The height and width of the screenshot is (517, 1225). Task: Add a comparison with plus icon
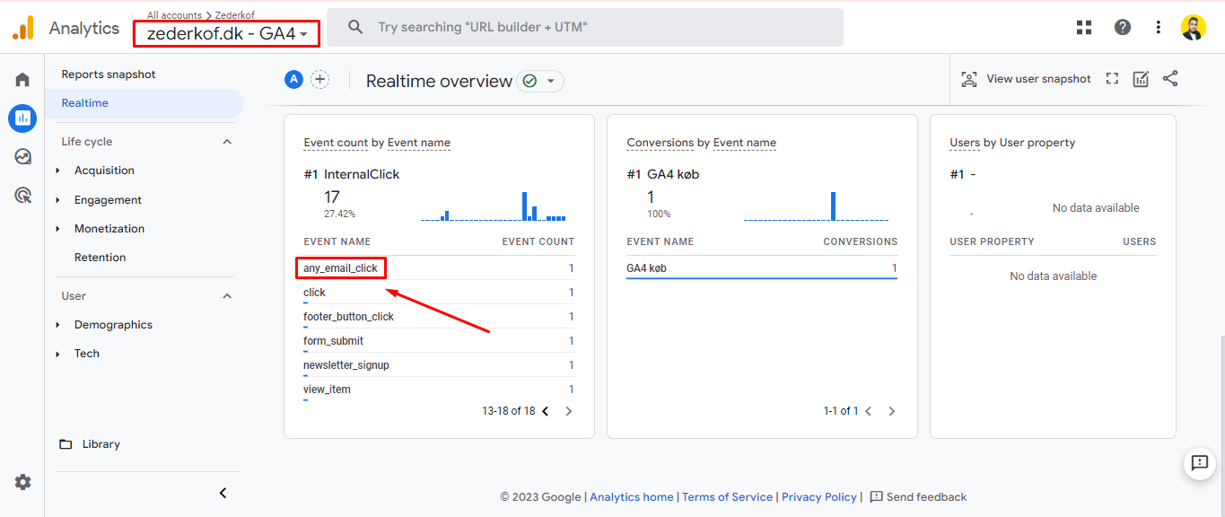[x=319, y=80]
